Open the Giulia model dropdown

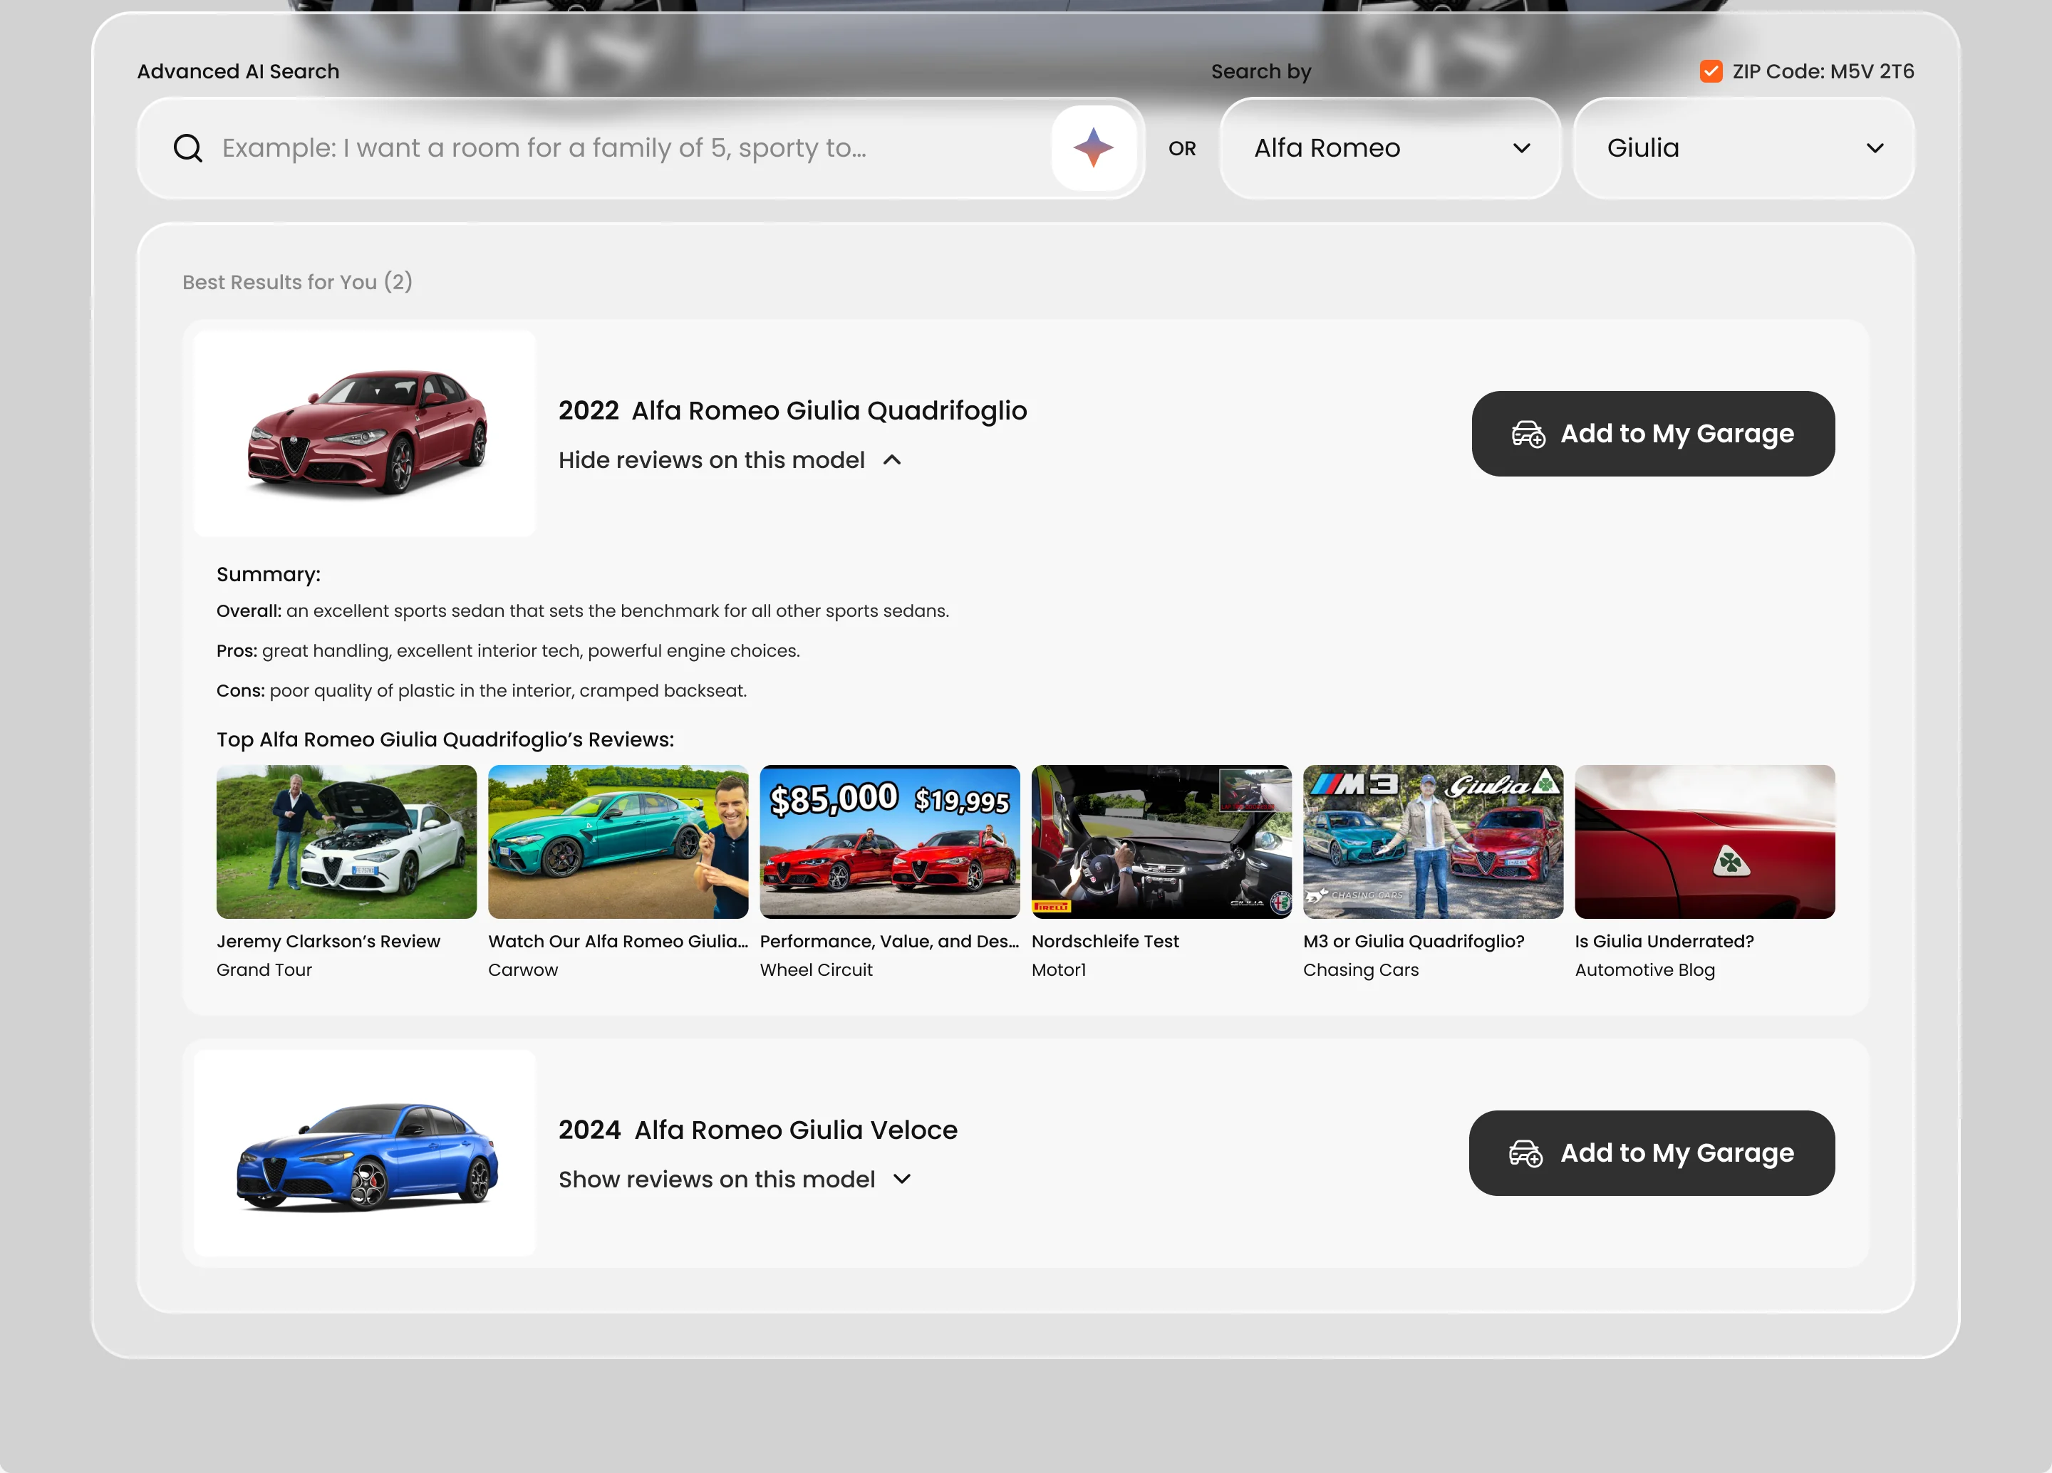pyautogui.click(x=1743, y=147)
